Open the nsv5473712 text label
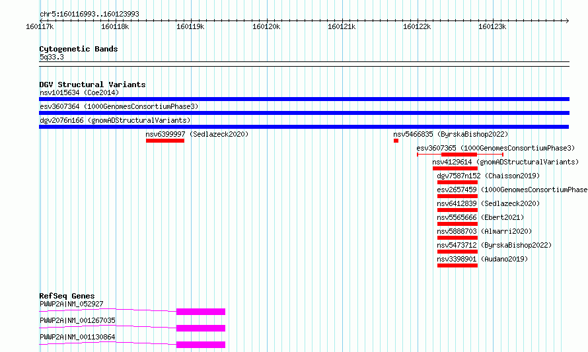The height and width of the screenshot is (352, 588). point(457,245)
